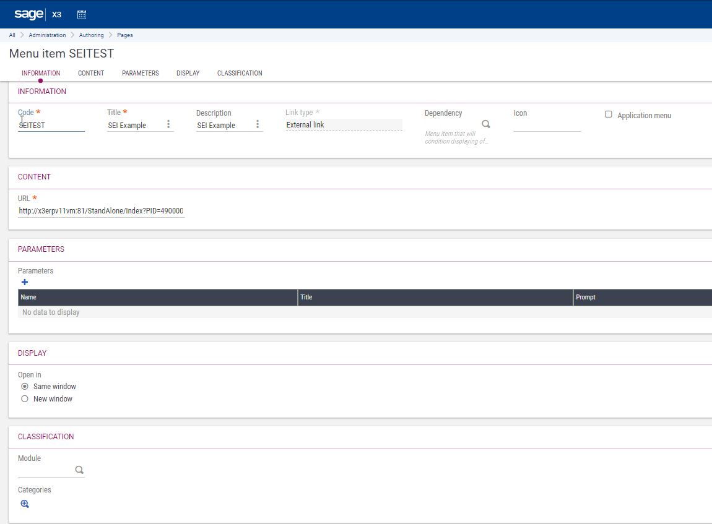Viewport: 712px width, 524px height.
Task: Choose the New window radio option
Action: pyautogui.click(x=25, y=399)
